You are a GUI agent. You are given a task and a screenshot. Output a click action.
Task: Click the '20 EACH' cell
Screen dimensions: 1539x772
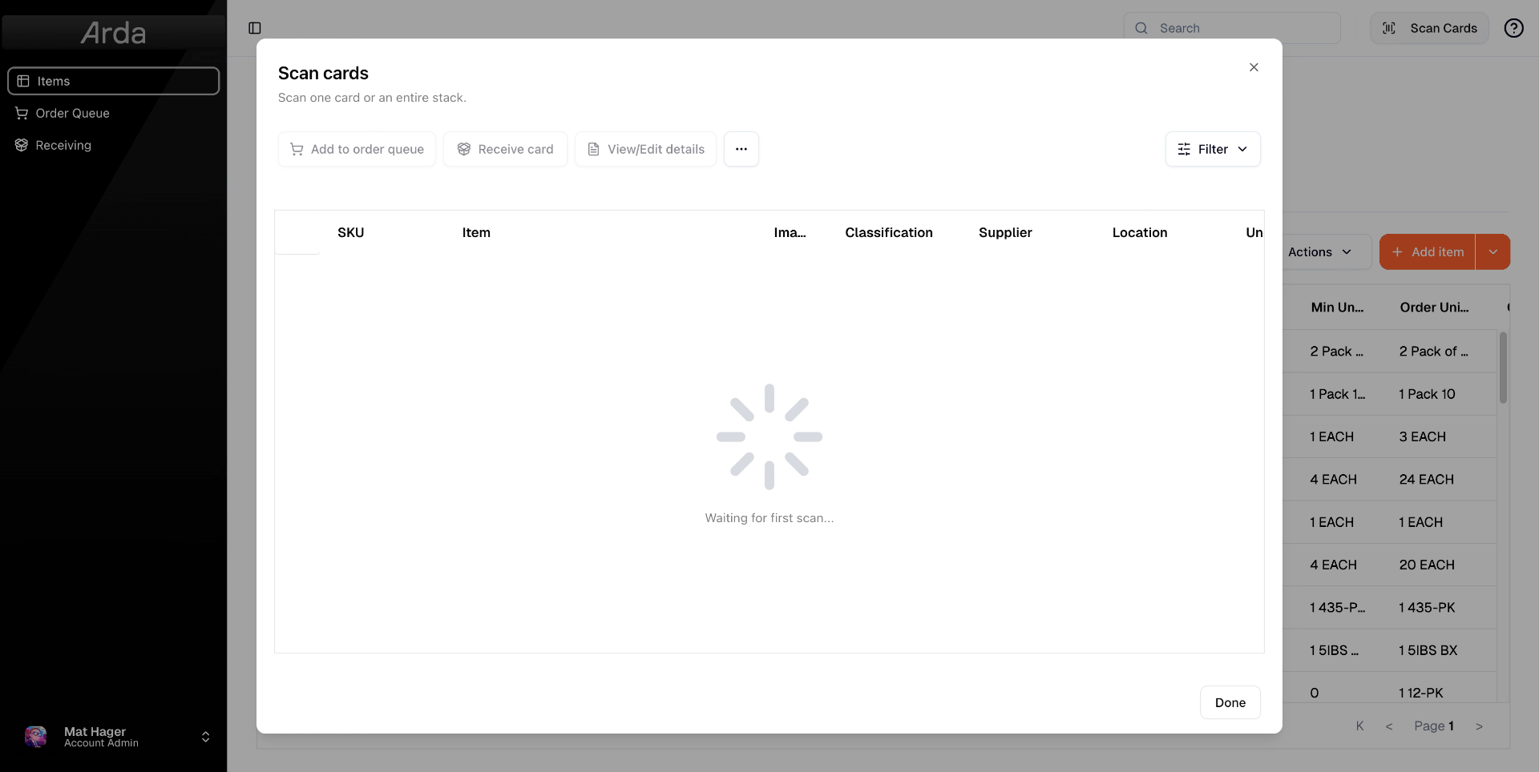point(1427,565)
